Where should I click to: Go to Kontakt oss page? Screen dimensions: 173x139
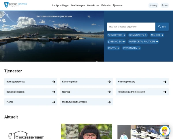[x=93, y=5]
